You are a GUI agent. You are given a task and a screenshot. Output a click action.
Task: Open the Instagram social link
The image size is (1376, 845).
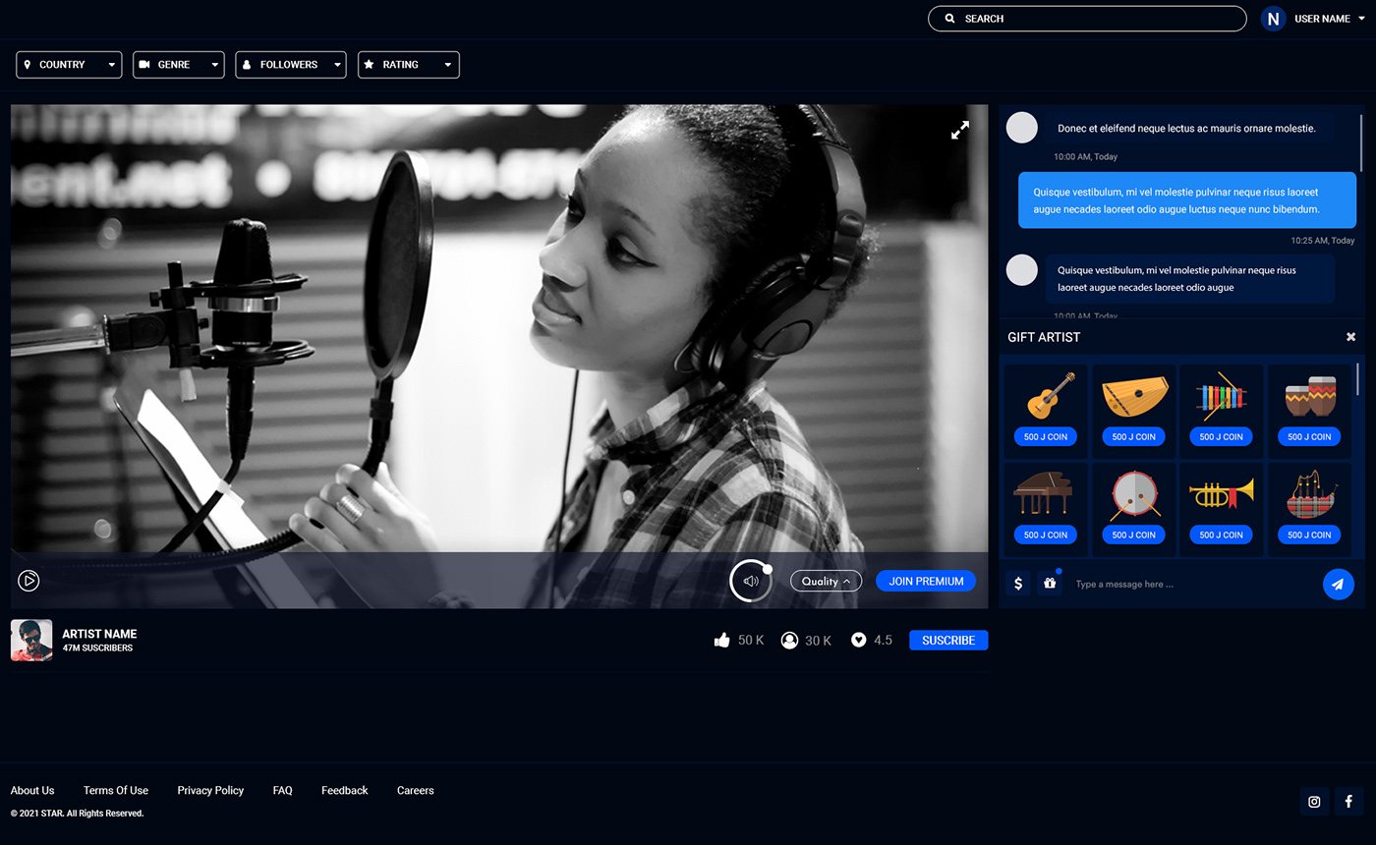[1314, 802]
